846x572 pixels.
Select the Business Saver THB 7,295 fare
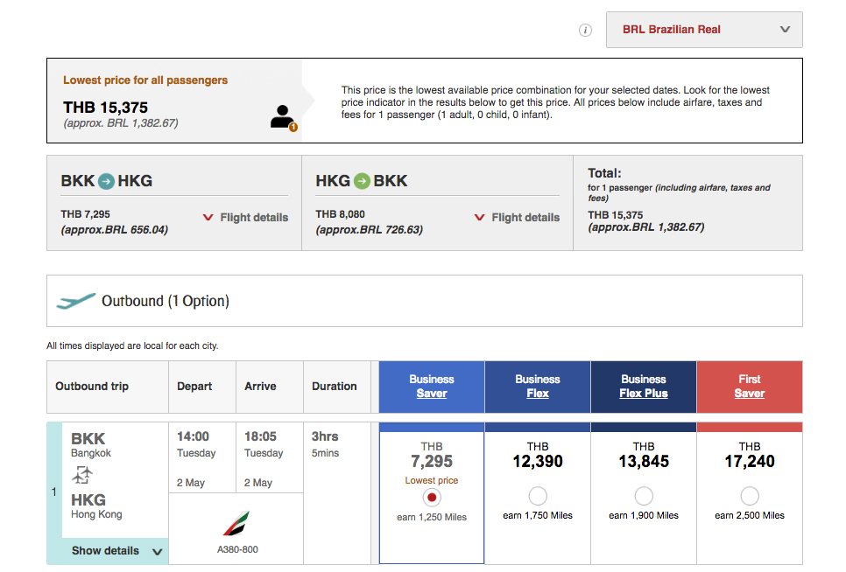[x=431, y=497]
